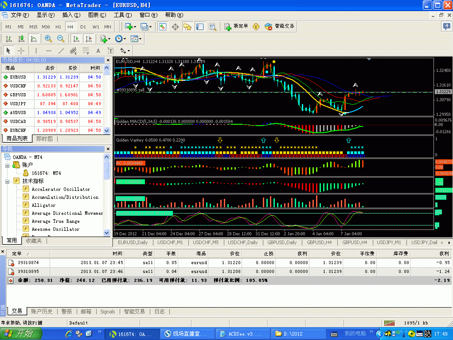Toggle the H4 timeframe button
Screen dimensions: 453x340
point(70,27)
